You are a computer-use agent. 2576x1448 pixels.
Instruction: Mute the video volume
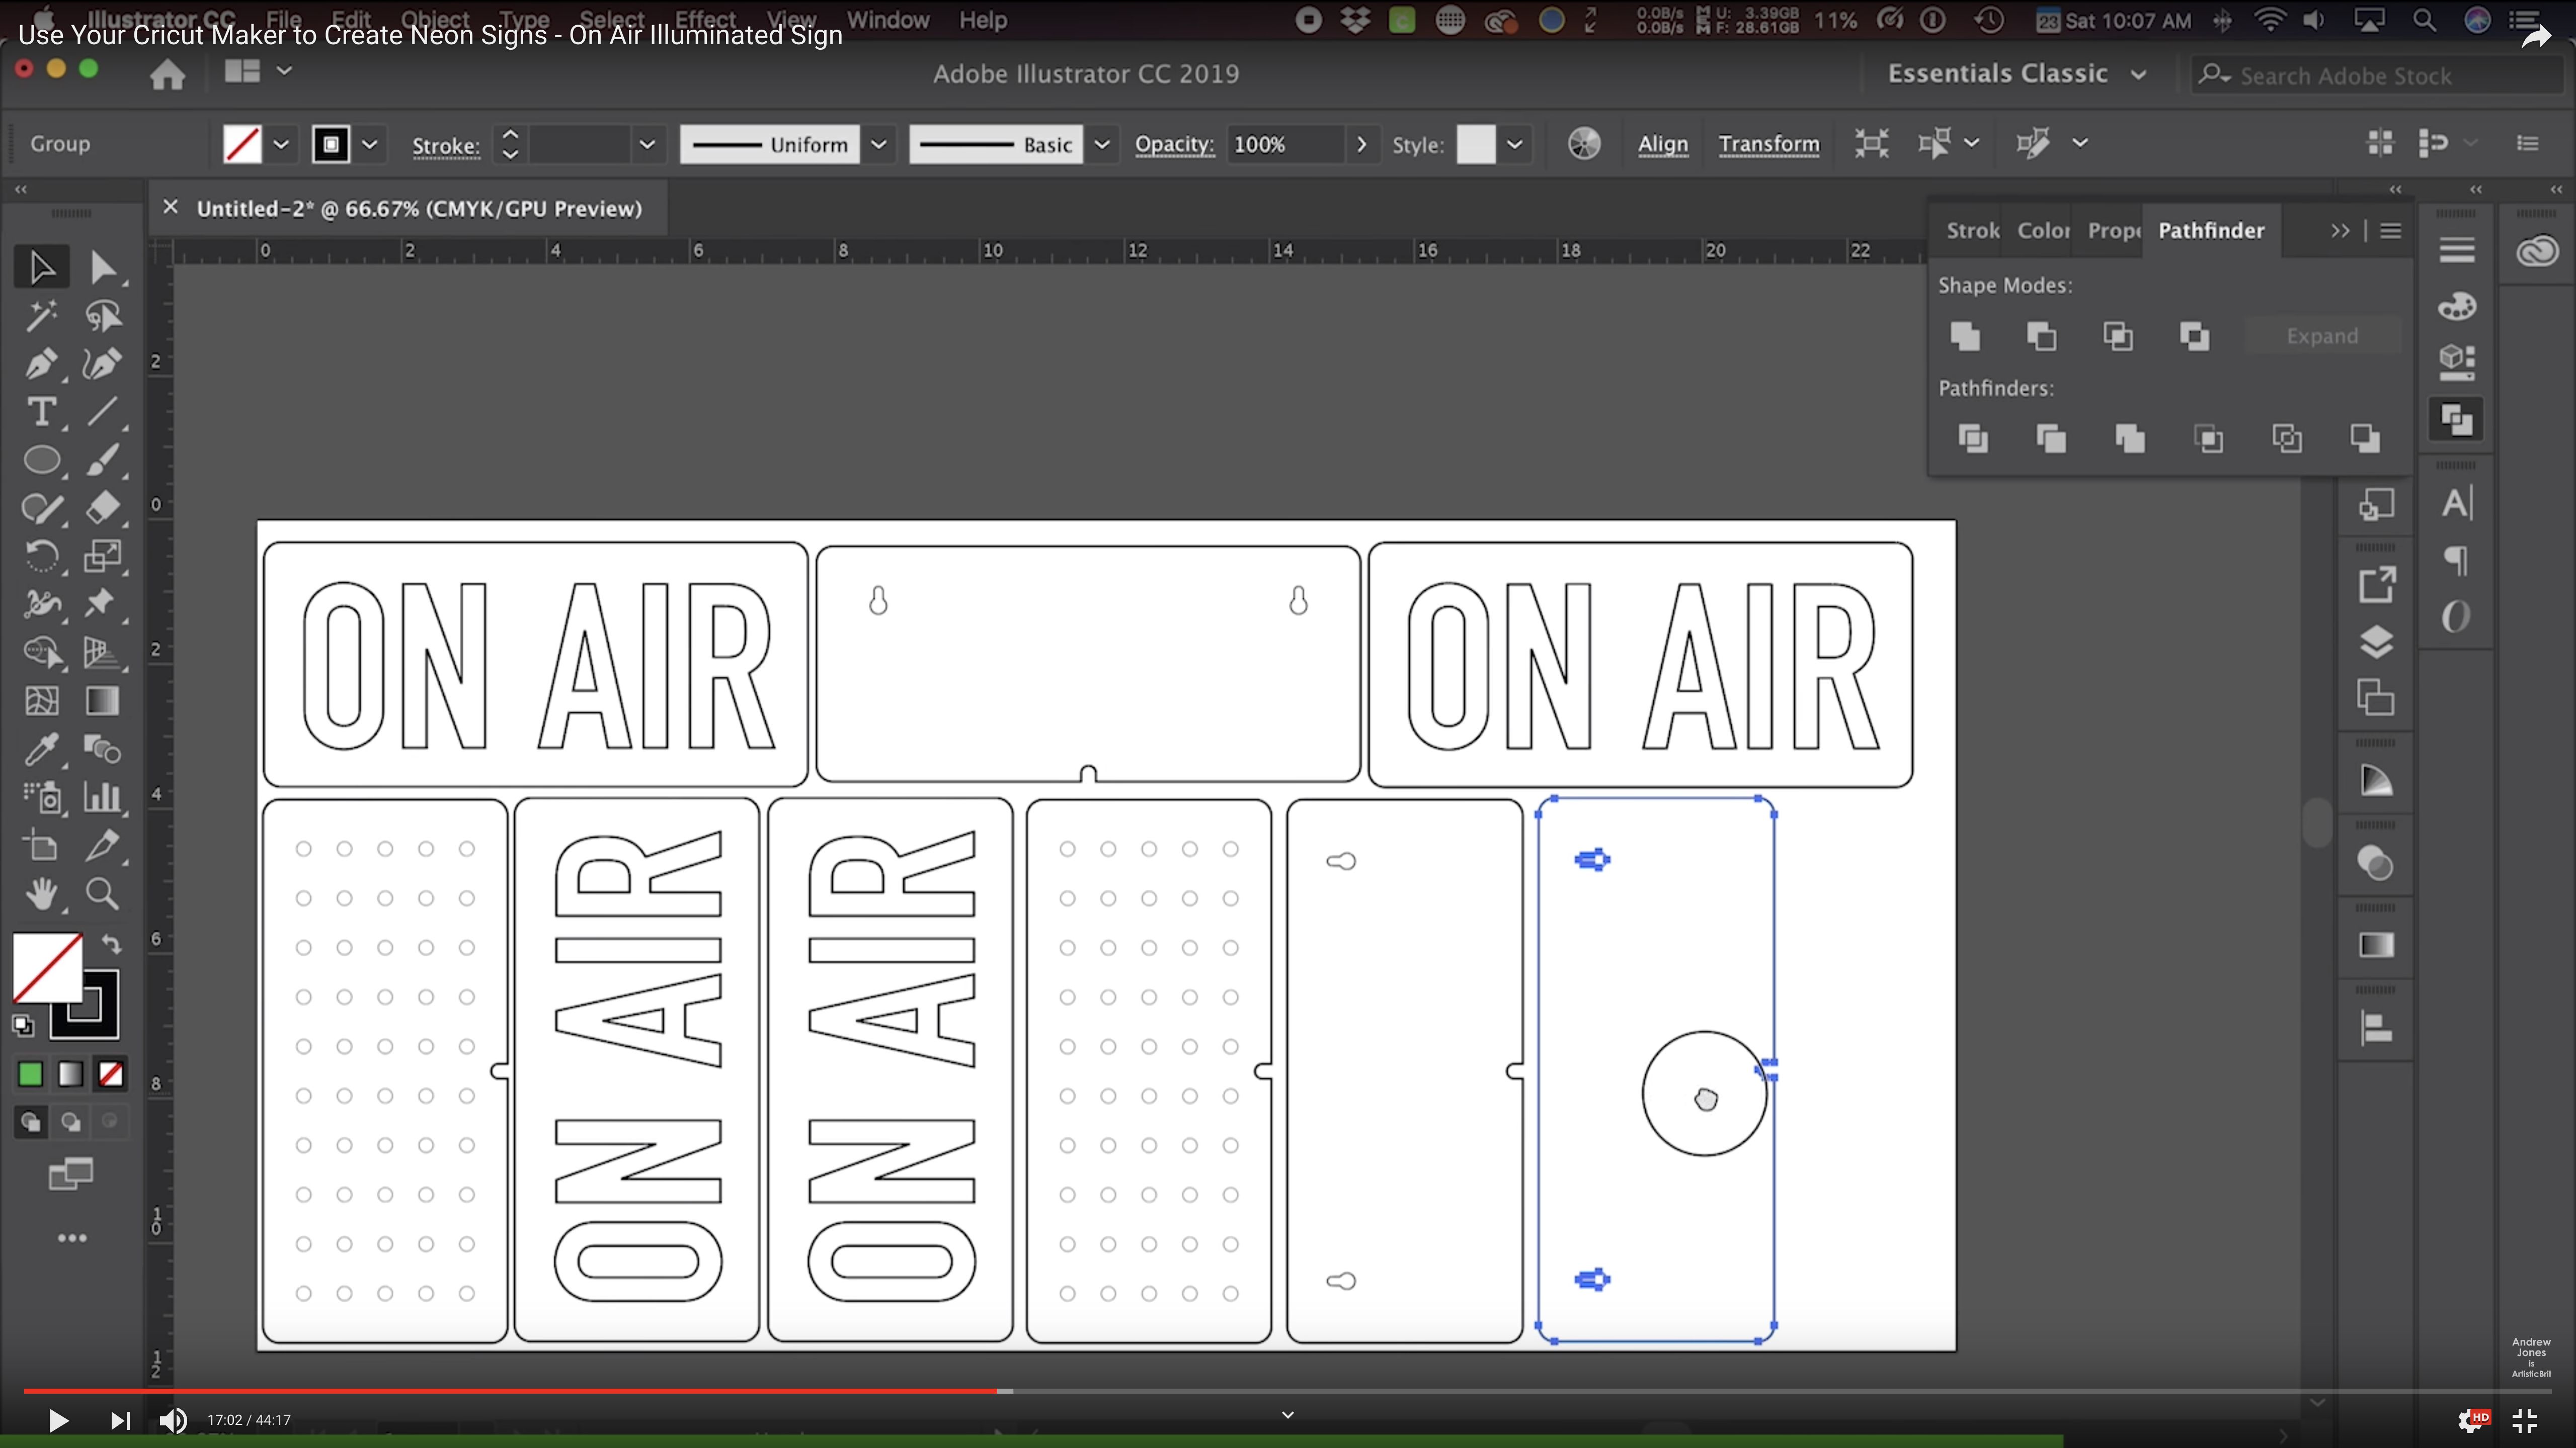point(173,1420)
